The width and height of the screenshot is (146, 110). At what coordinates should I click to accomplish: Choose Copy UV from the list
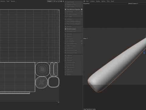pos(74,56)
